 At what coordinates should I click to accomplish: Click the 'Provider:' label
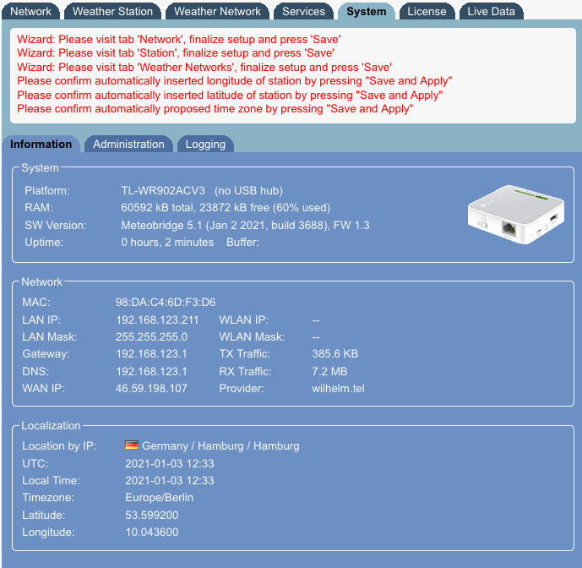242,389
